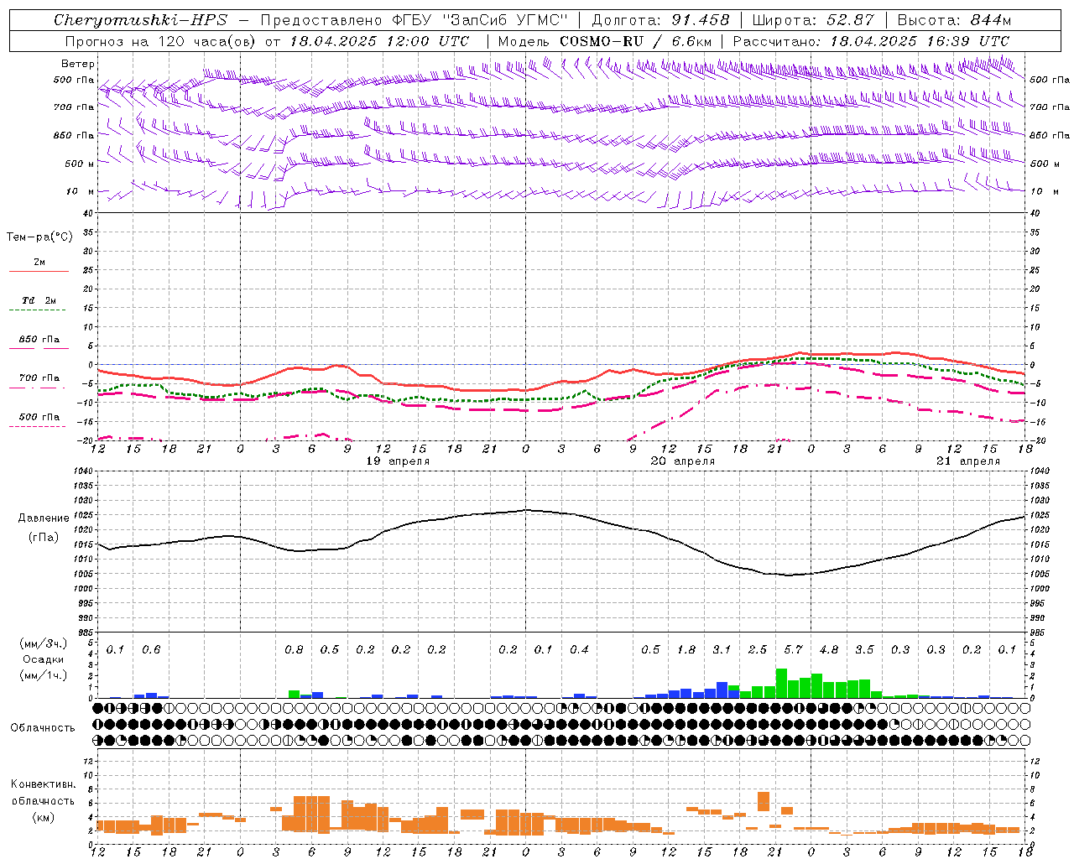Click the Рассчитано: 18.04.2025 16:39 UTC text

pos(871,41)
